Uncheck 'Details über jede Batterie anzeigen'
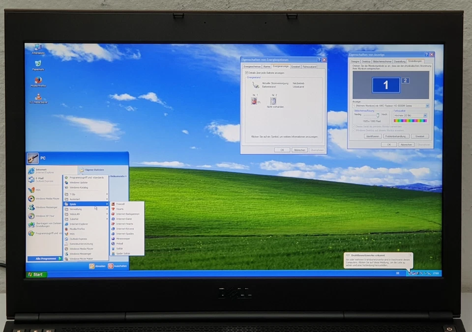This screenshot has width=472, height=332. (246, 73)
